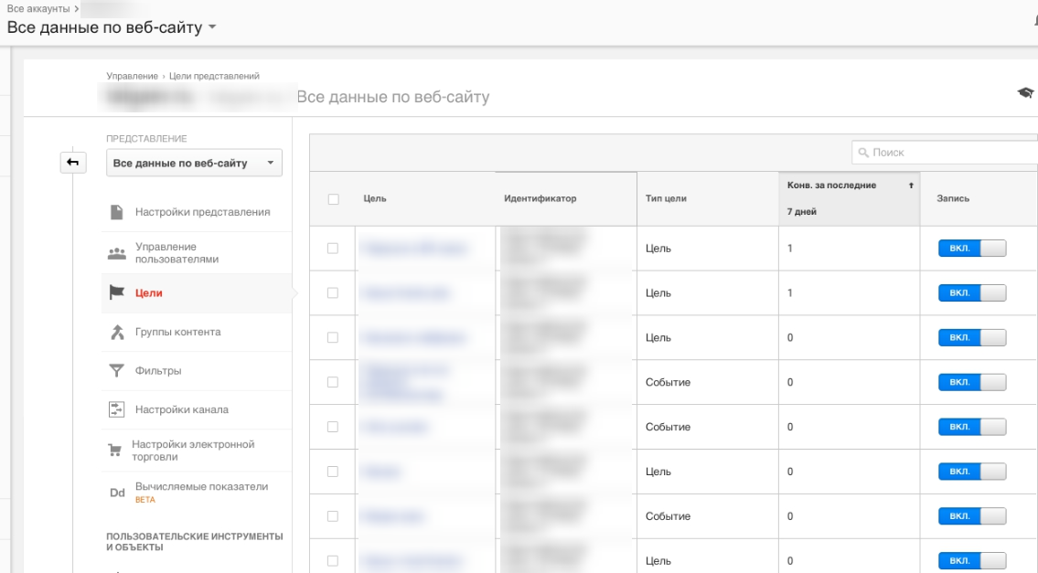Switch off the ВКЛ. toggle in fourth row
The image size is (1038, 573).
coord(972,382)
